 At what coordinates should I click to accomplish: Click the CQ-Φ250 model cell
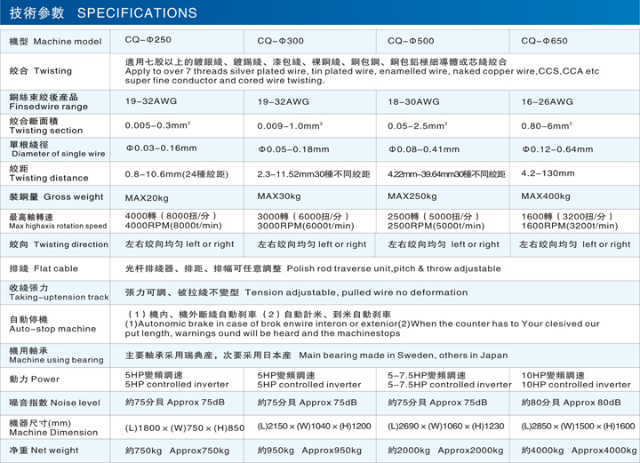[148, 40]
